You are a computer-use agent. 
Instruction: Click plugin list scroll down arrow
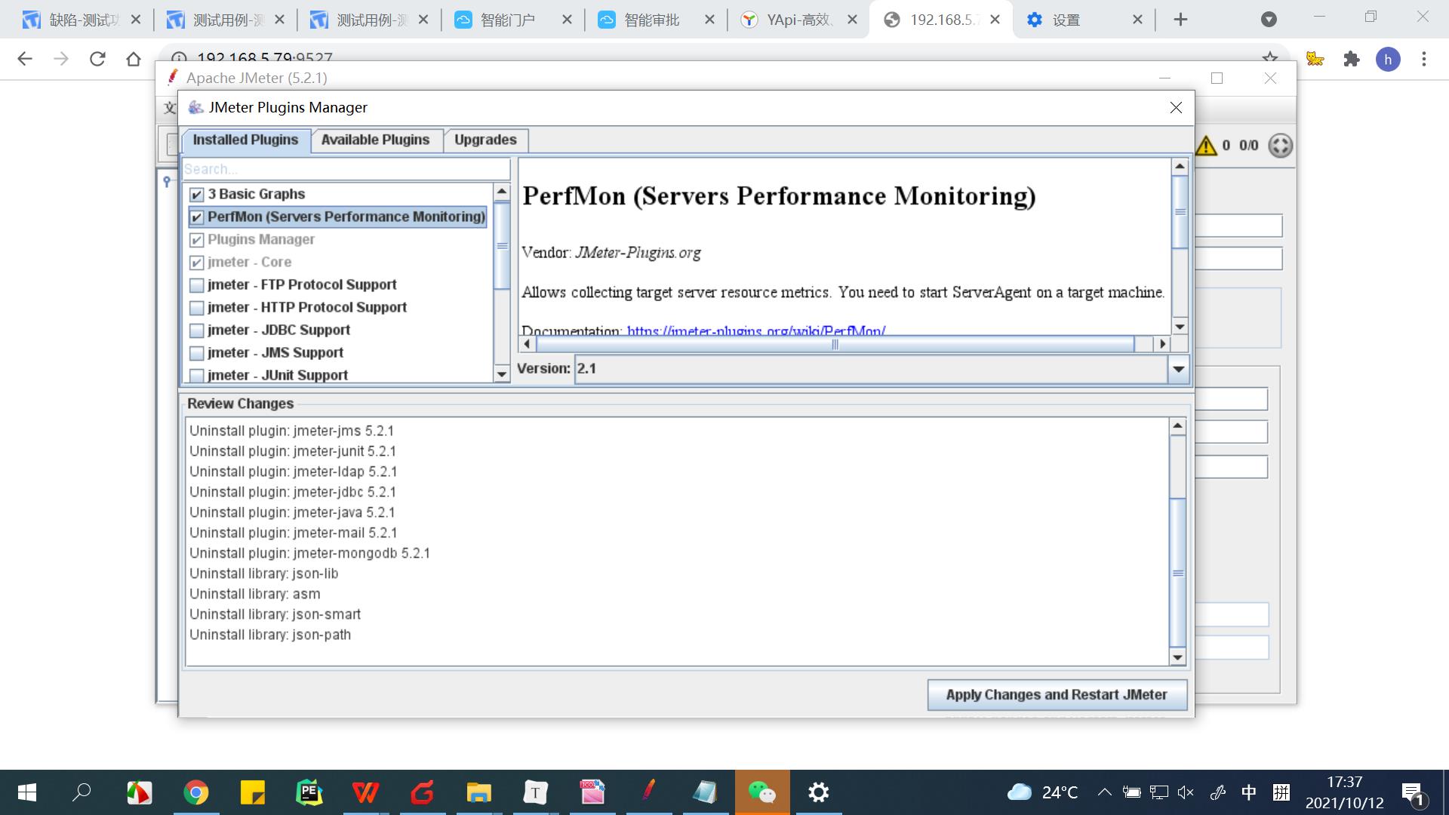[502, 374]
